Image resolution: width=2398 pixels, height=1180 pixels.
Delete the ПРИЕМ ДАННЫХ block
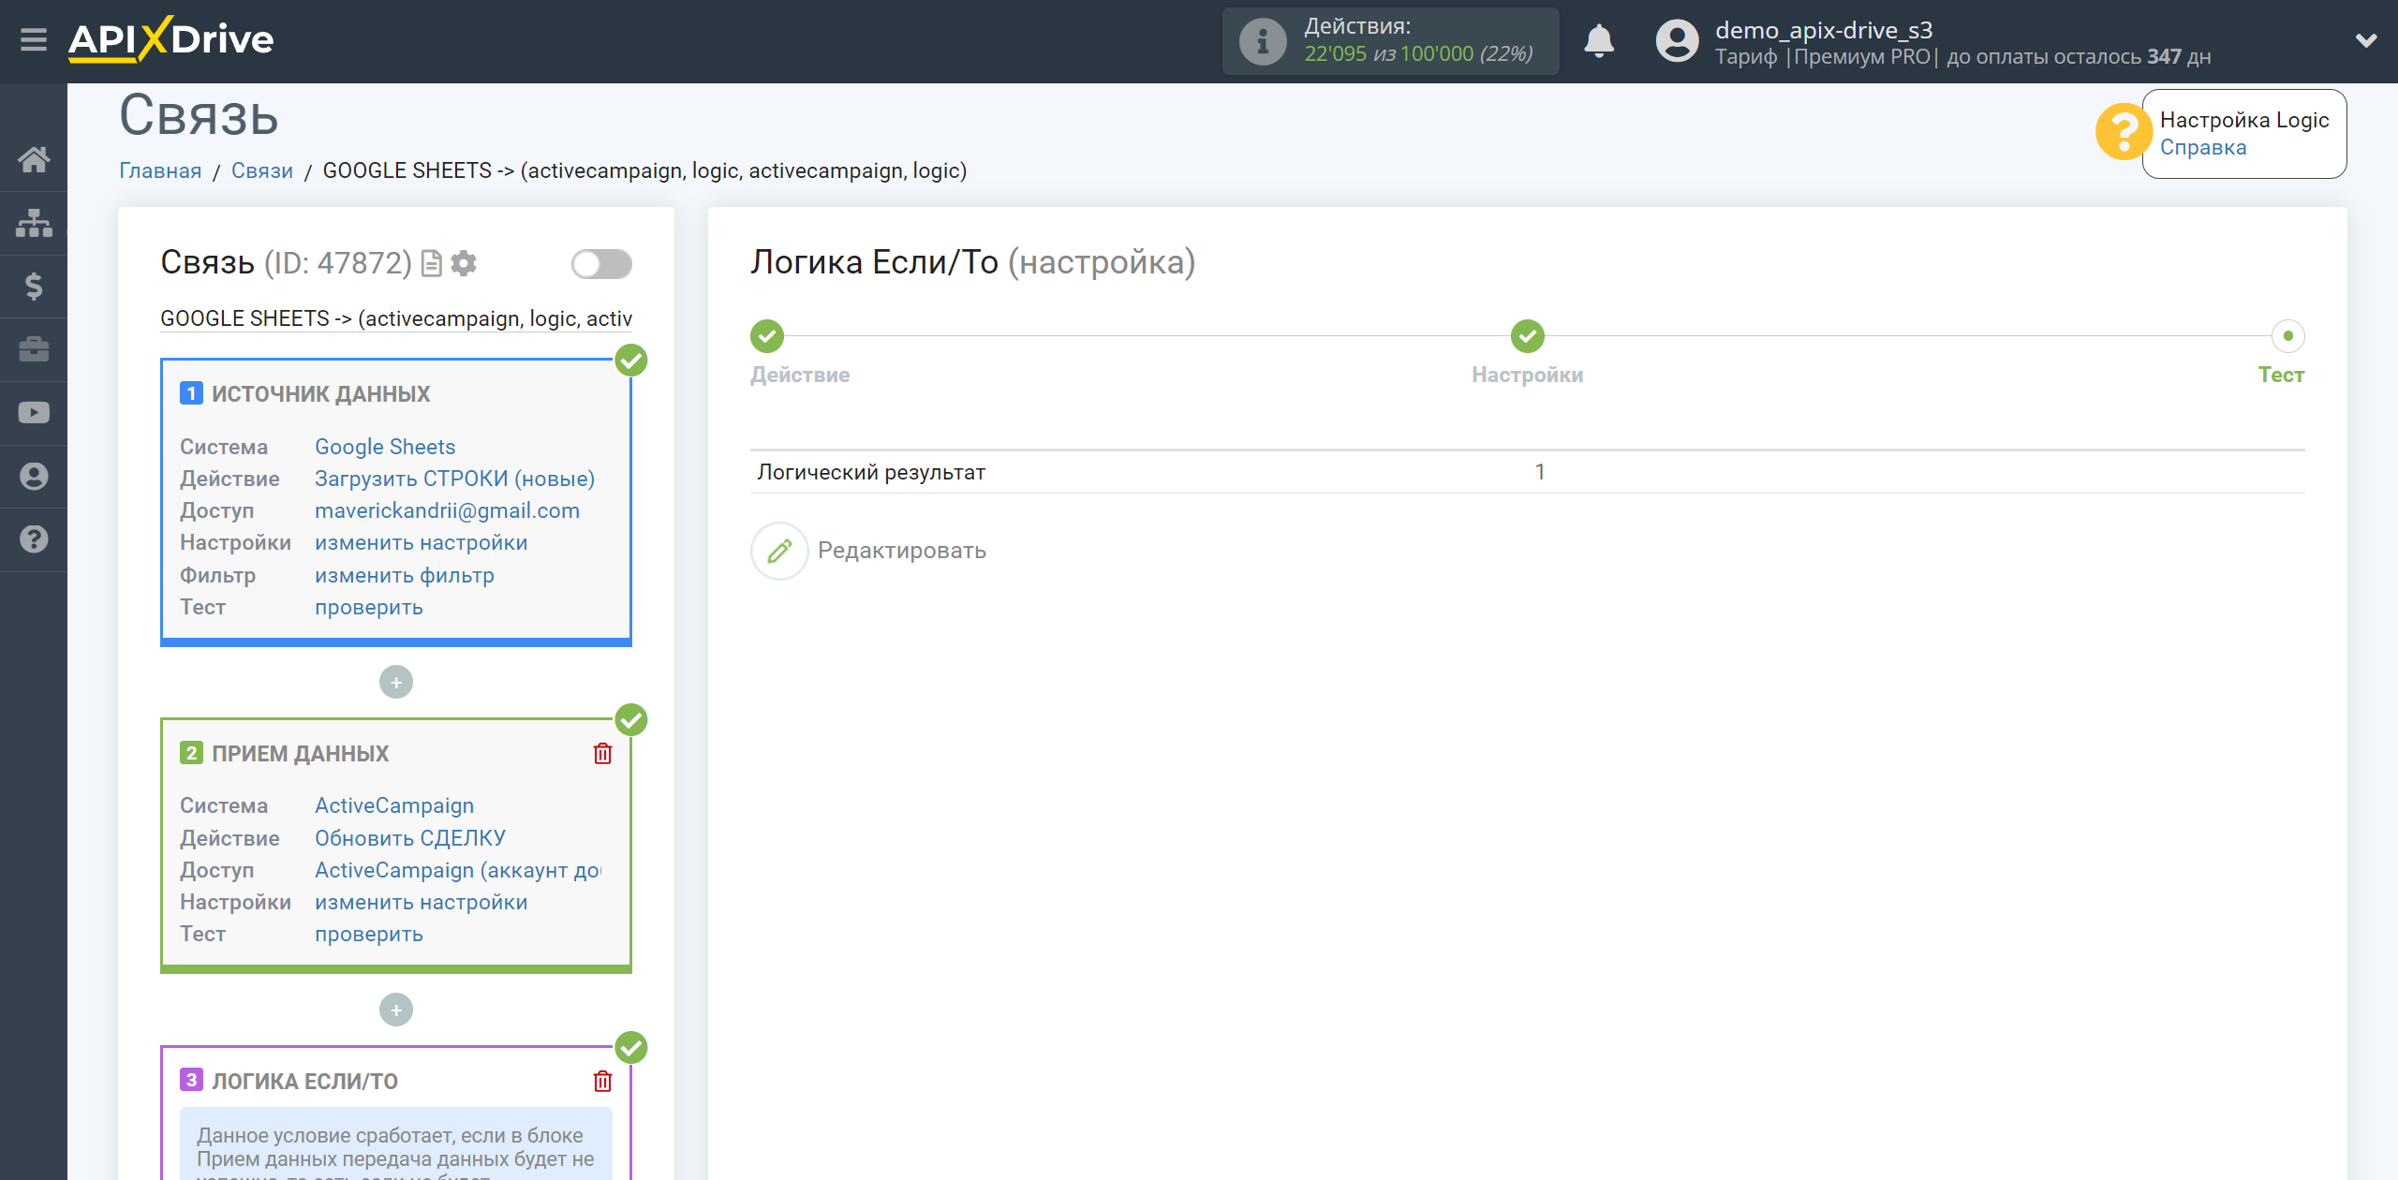tap(602, 754)
